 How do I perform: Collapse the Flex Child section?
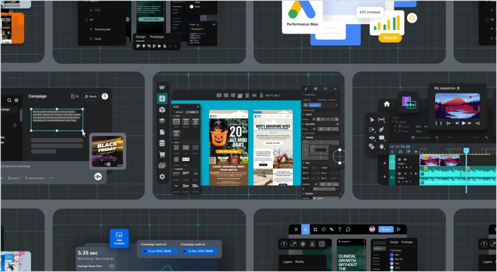304,124
